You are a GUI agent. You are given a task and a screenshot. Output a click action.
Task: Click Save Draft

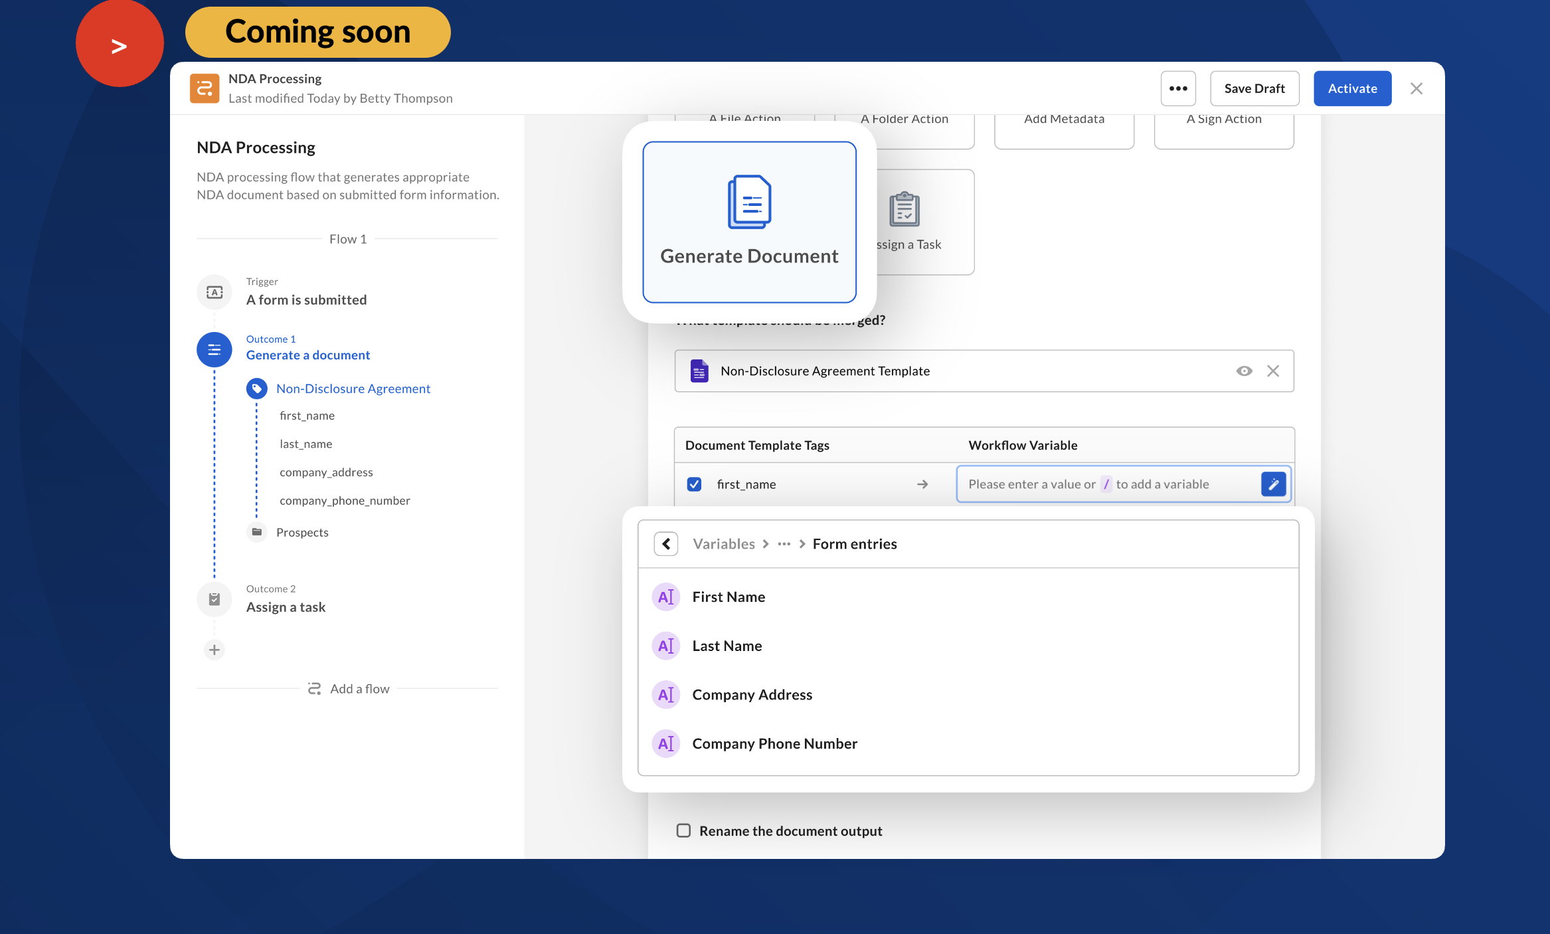[1254, 88]
